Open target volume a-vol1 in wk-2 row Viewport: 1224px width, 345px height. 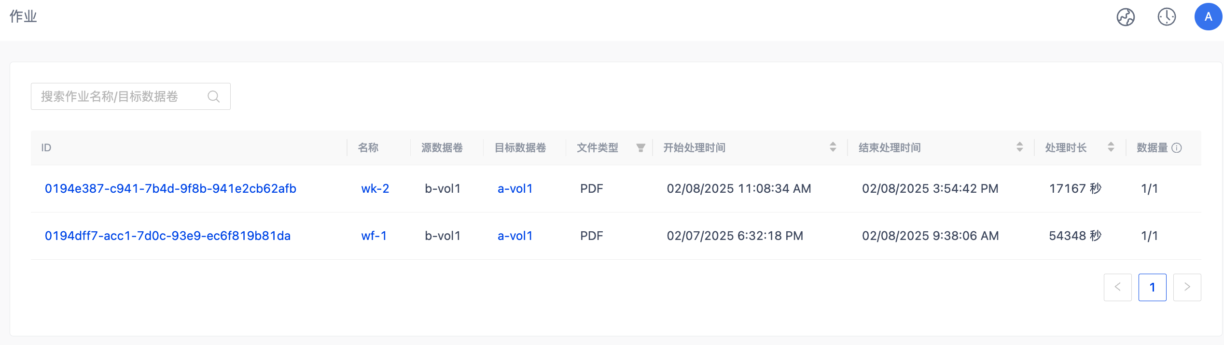click(515, 188)
